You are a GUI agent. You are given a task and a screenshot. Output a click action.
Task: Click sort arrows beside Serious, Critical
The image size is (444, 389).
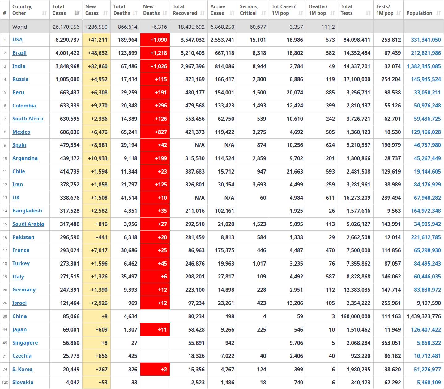[x=263, y=13]
